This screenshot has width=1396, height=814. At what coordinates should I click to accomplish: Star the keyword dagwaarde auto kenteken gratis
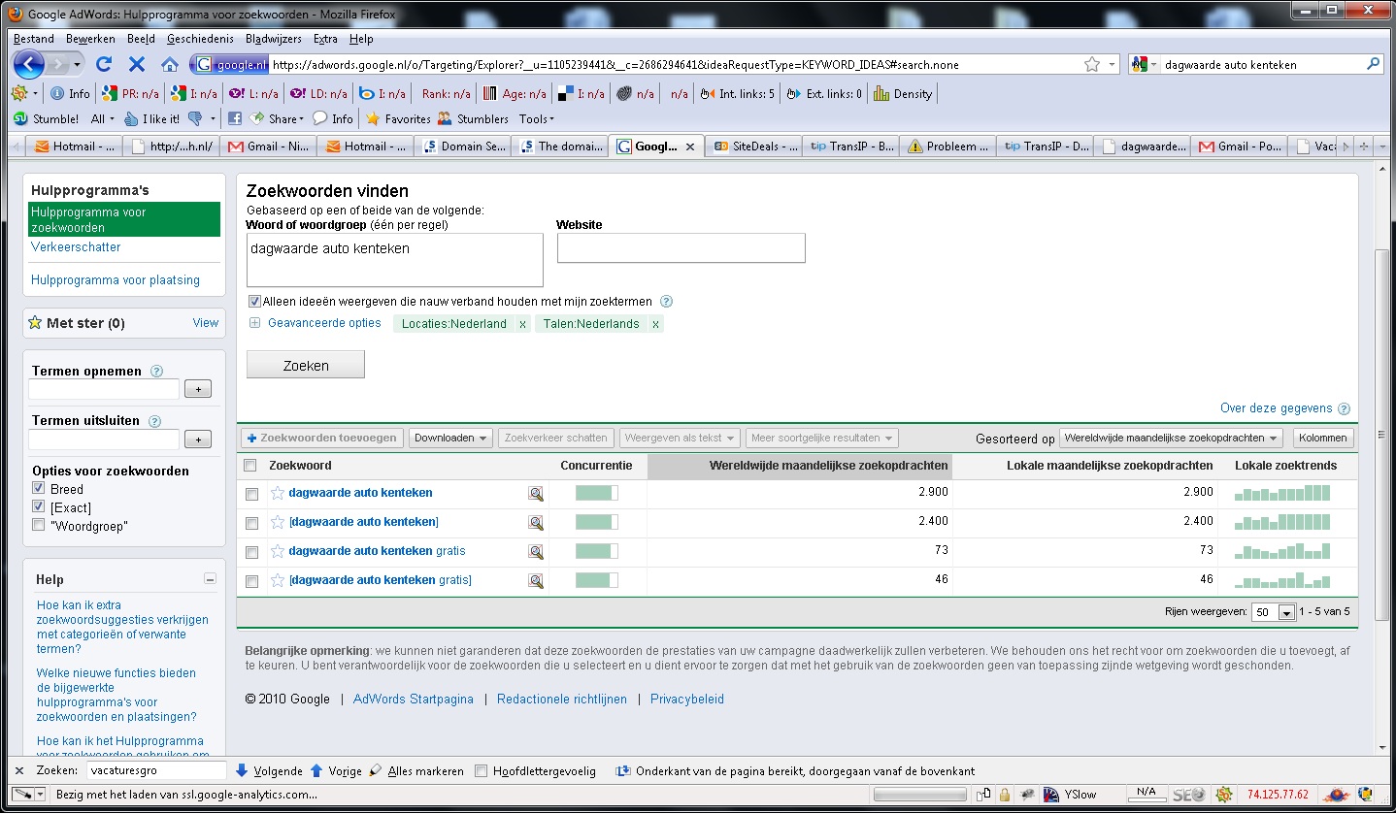[278, 552]
